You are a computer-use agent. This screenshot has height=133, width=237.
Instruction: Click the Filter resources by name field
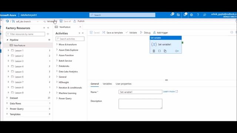(x=26, y=34)
